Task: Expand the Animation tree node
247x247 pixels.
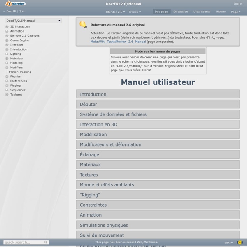Action: click(x=7, y=31)
